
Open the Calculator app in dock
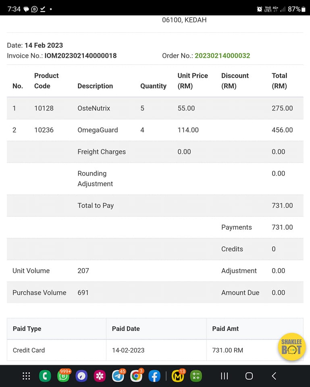[x=196, y=376]
